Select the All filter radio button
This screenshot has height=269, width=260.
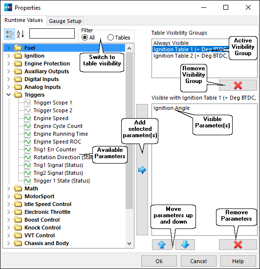tap(85, 38)
